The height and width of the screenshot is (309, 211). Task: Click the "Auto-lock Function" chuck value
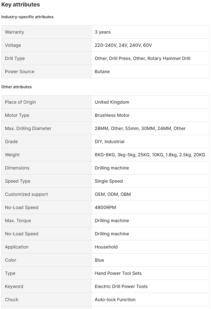coord(115,299)
